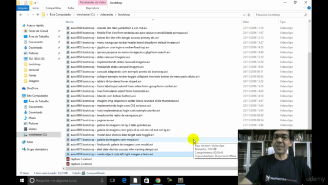Click the Windows Start button
The width and height of the screenshot is (328, 185).
click(x=22, y=180)
